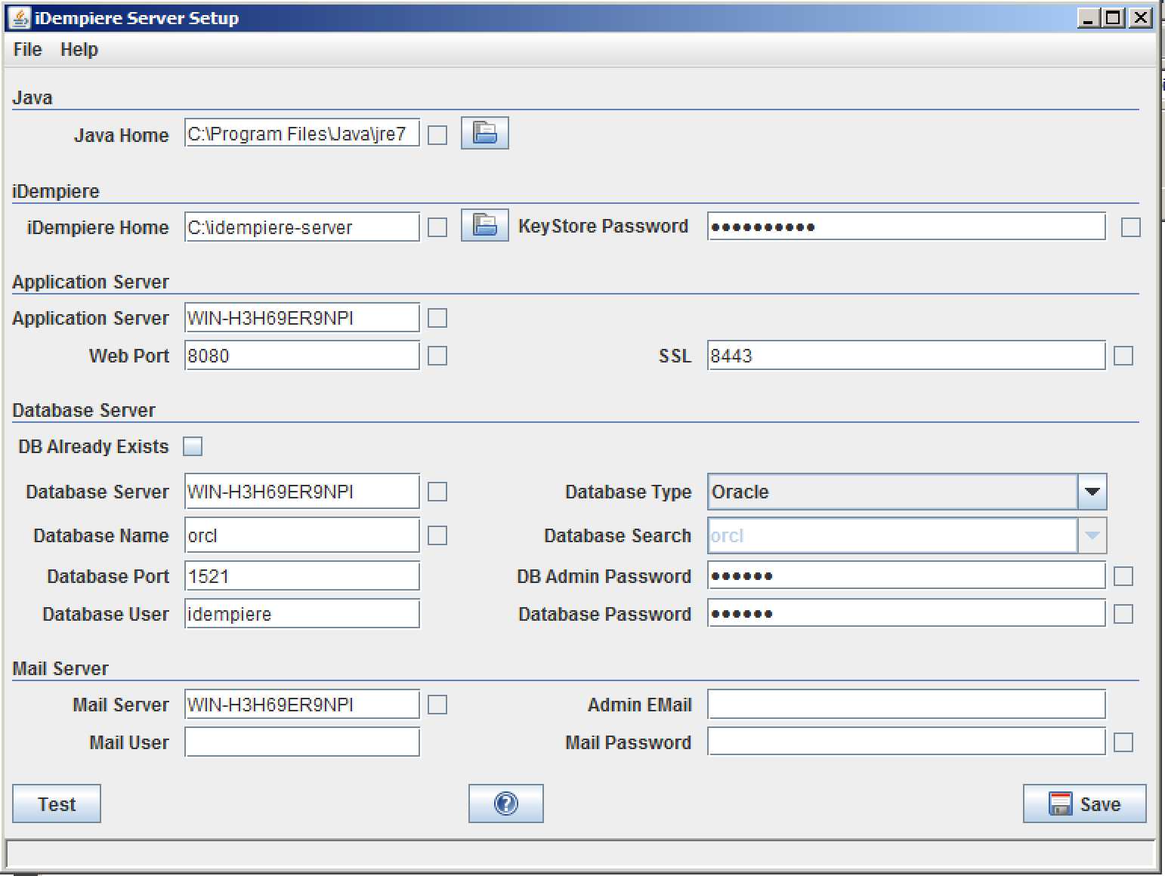Screen dimensions: 1165x876
Task: Click the Database Server host field
Action: pos(302,492)
